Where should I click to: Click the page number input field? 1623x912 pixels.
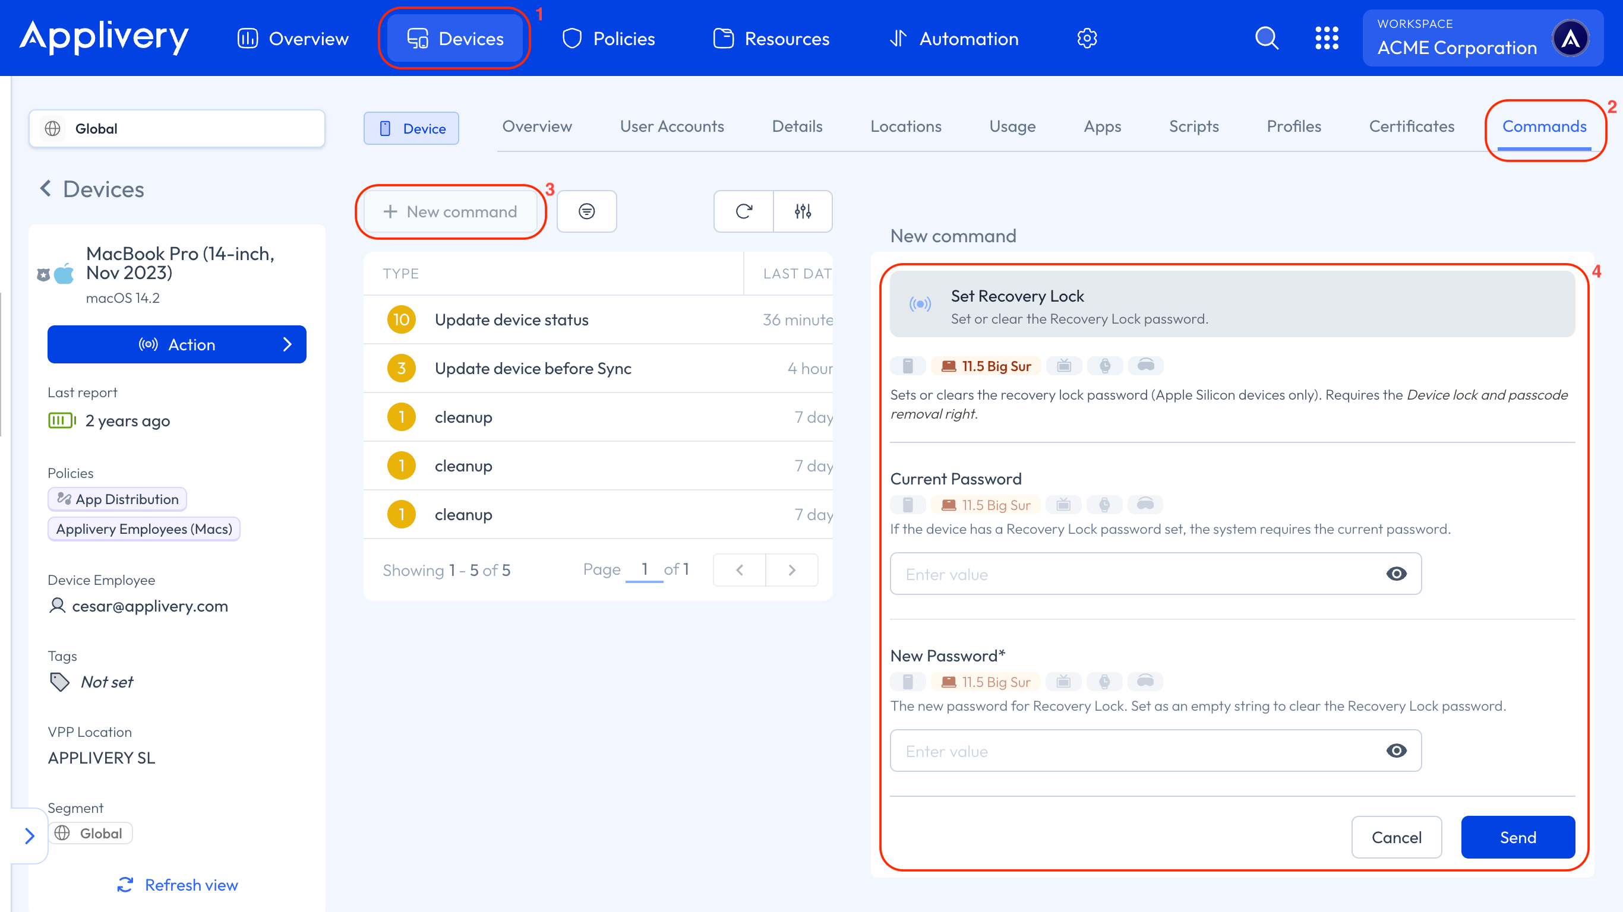pyautogui.click(x=644, y=569)
